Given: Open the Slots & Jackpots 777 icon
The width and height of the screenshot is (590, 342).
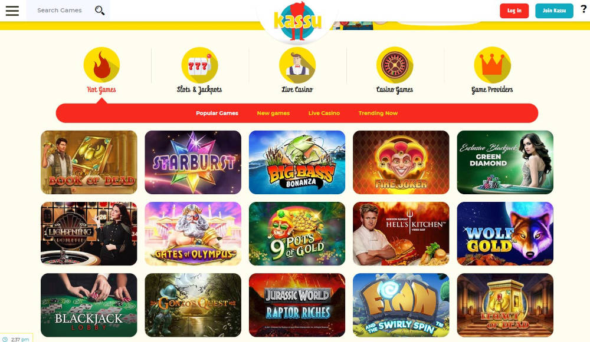Looking at the screenshot, I should 199,65.
